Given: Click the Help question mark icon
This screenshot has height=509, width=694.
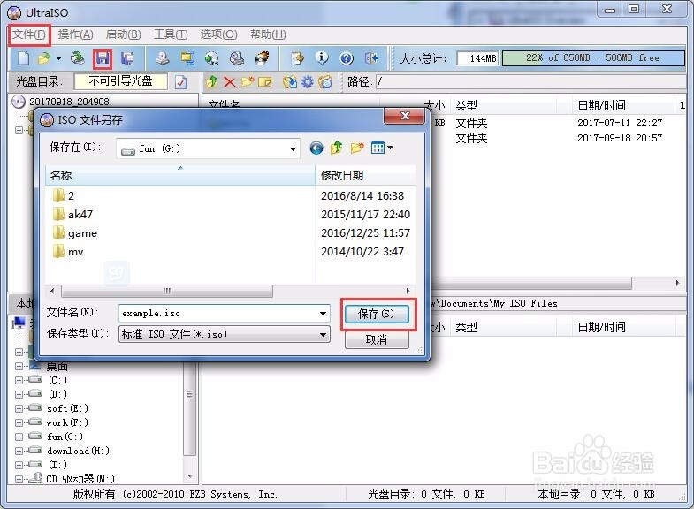Looking at the screenshot, I should [347, 58].
